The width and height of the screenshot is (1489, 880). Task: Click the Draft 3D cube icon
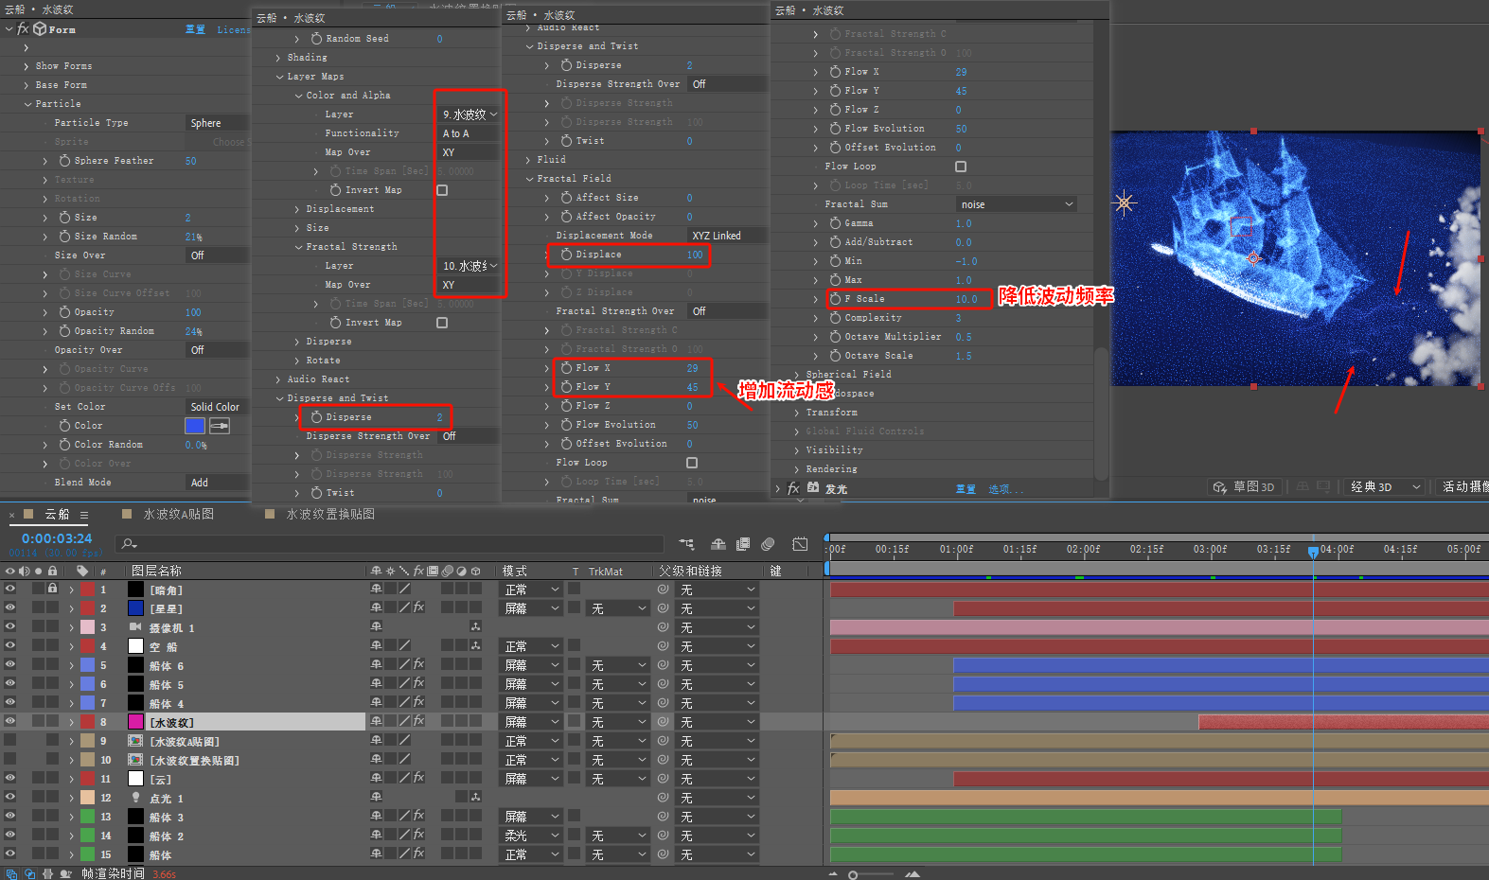(1220, 487)
